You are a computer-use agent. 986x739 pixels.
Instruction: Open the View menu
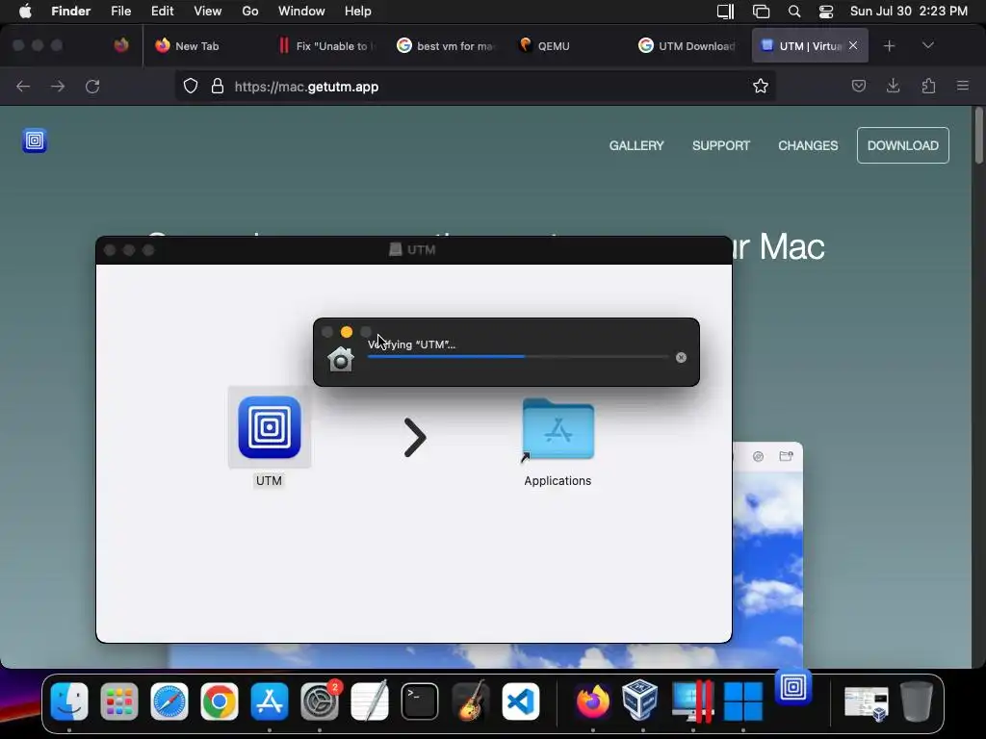[x=208, y=12]
